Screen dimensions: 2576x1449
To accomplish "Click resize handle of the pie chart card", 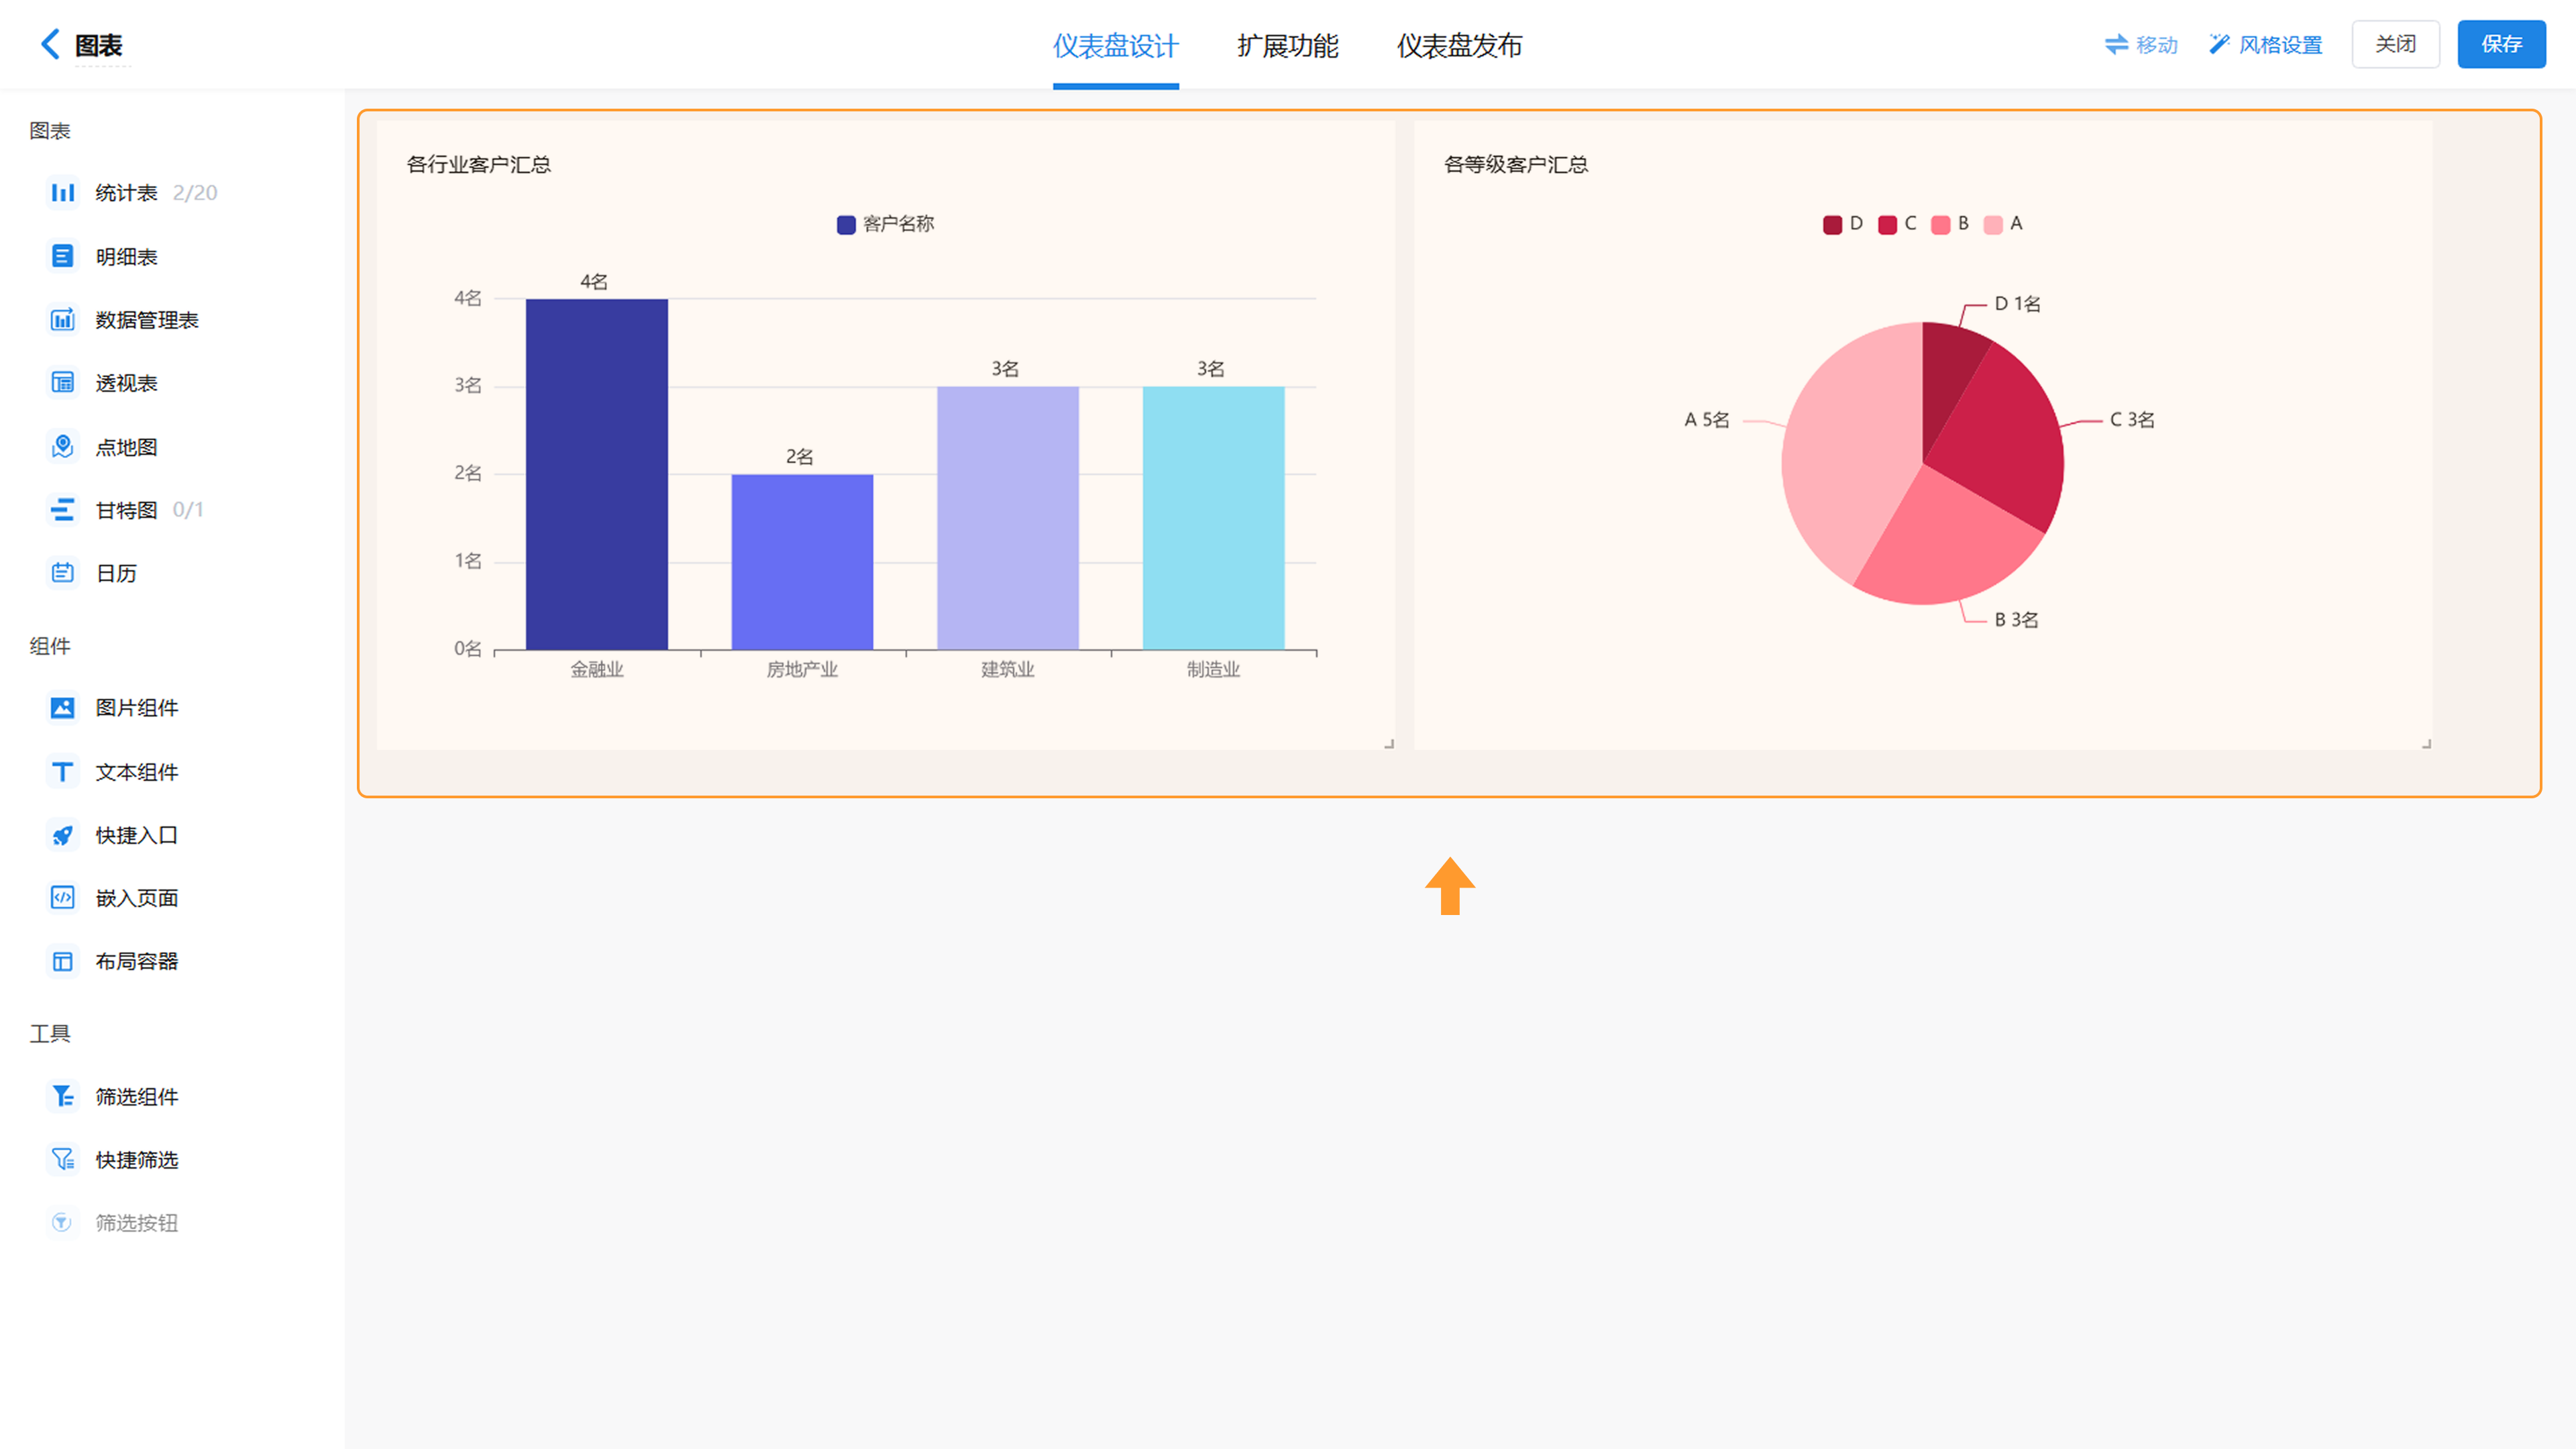I will (x=2426, y=743).
